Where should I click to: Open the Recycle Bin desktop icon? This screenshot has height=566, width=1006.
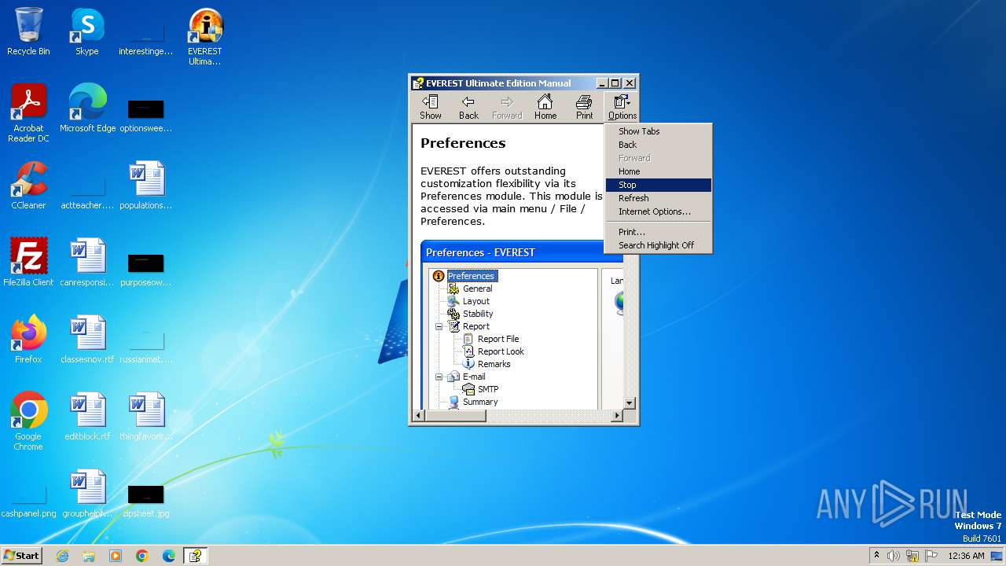point(28,33)
